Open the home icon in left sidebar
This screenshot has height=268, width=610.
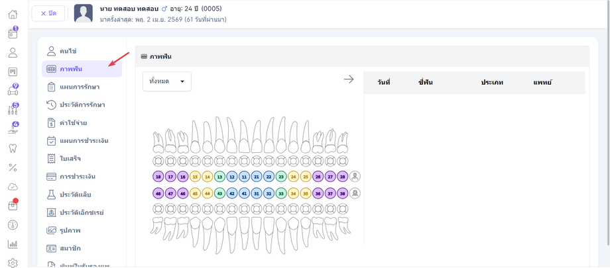pyautogui.click(x=13, y=15)
